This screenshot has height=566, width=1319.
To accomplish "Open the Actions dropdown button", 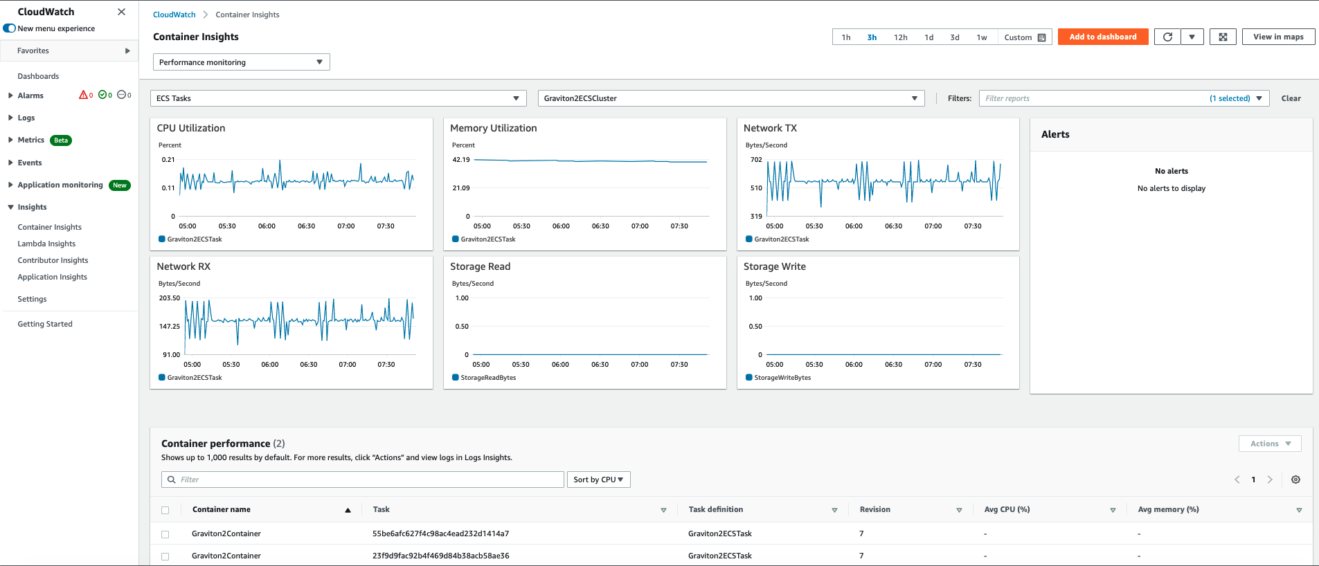I will tap(1270, 444).
